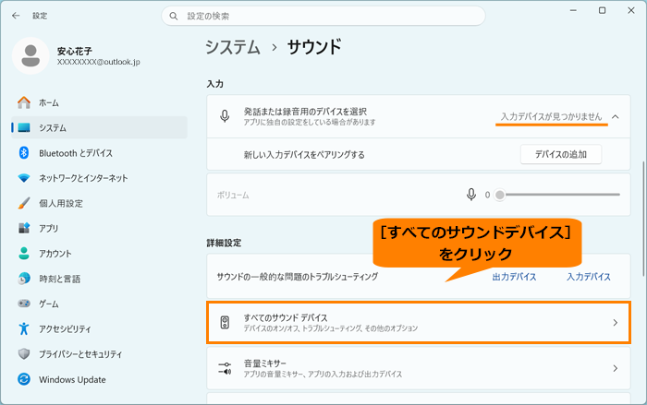Click the Gaming controller icon

point(24,304)
